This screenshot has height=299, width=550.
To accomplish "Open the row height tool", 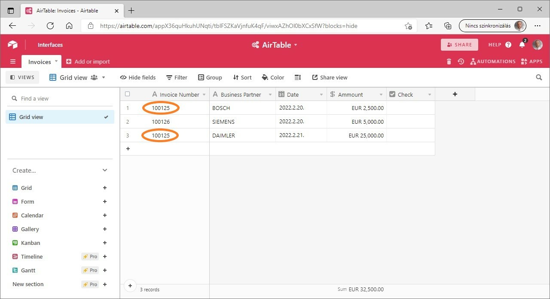I will [x=297, y=77].
